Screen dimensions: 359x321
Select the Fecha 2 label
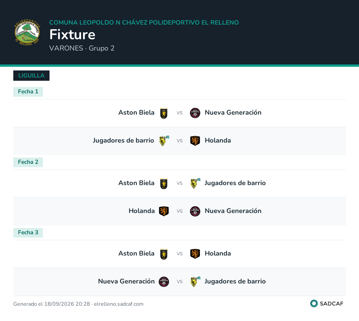pyautogui.click(x=28, y=162)
